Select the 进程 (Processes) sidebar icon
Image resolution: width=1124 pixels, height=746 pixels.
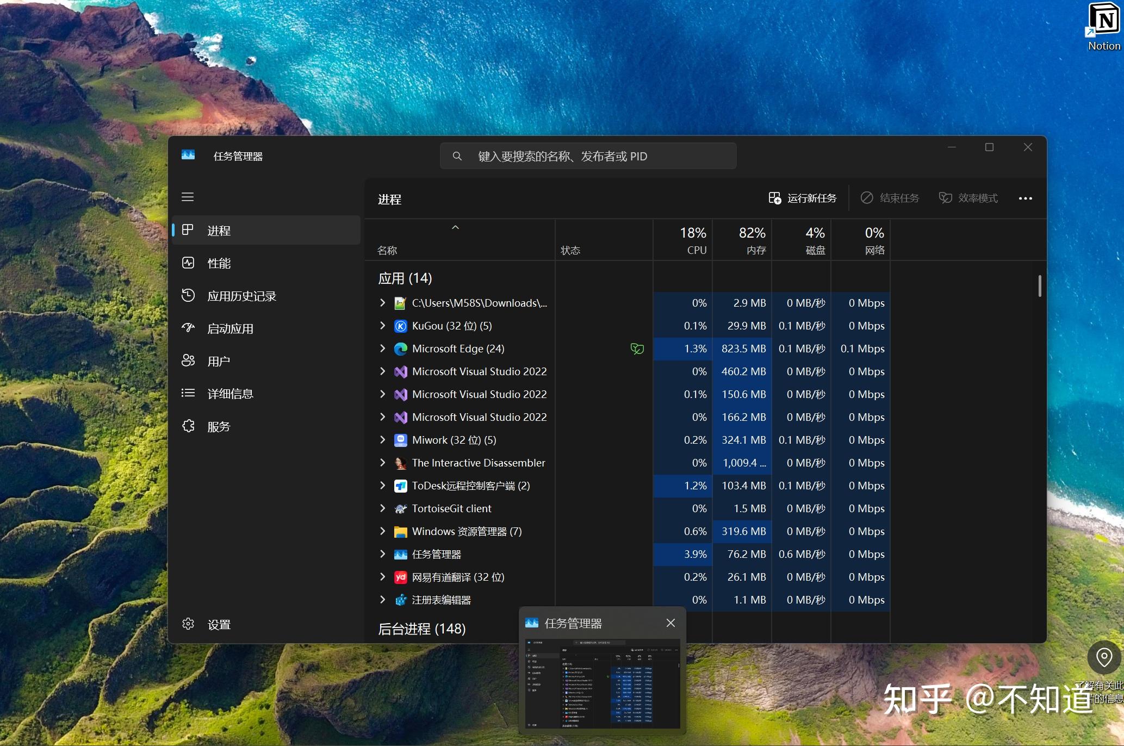point(188,229)
